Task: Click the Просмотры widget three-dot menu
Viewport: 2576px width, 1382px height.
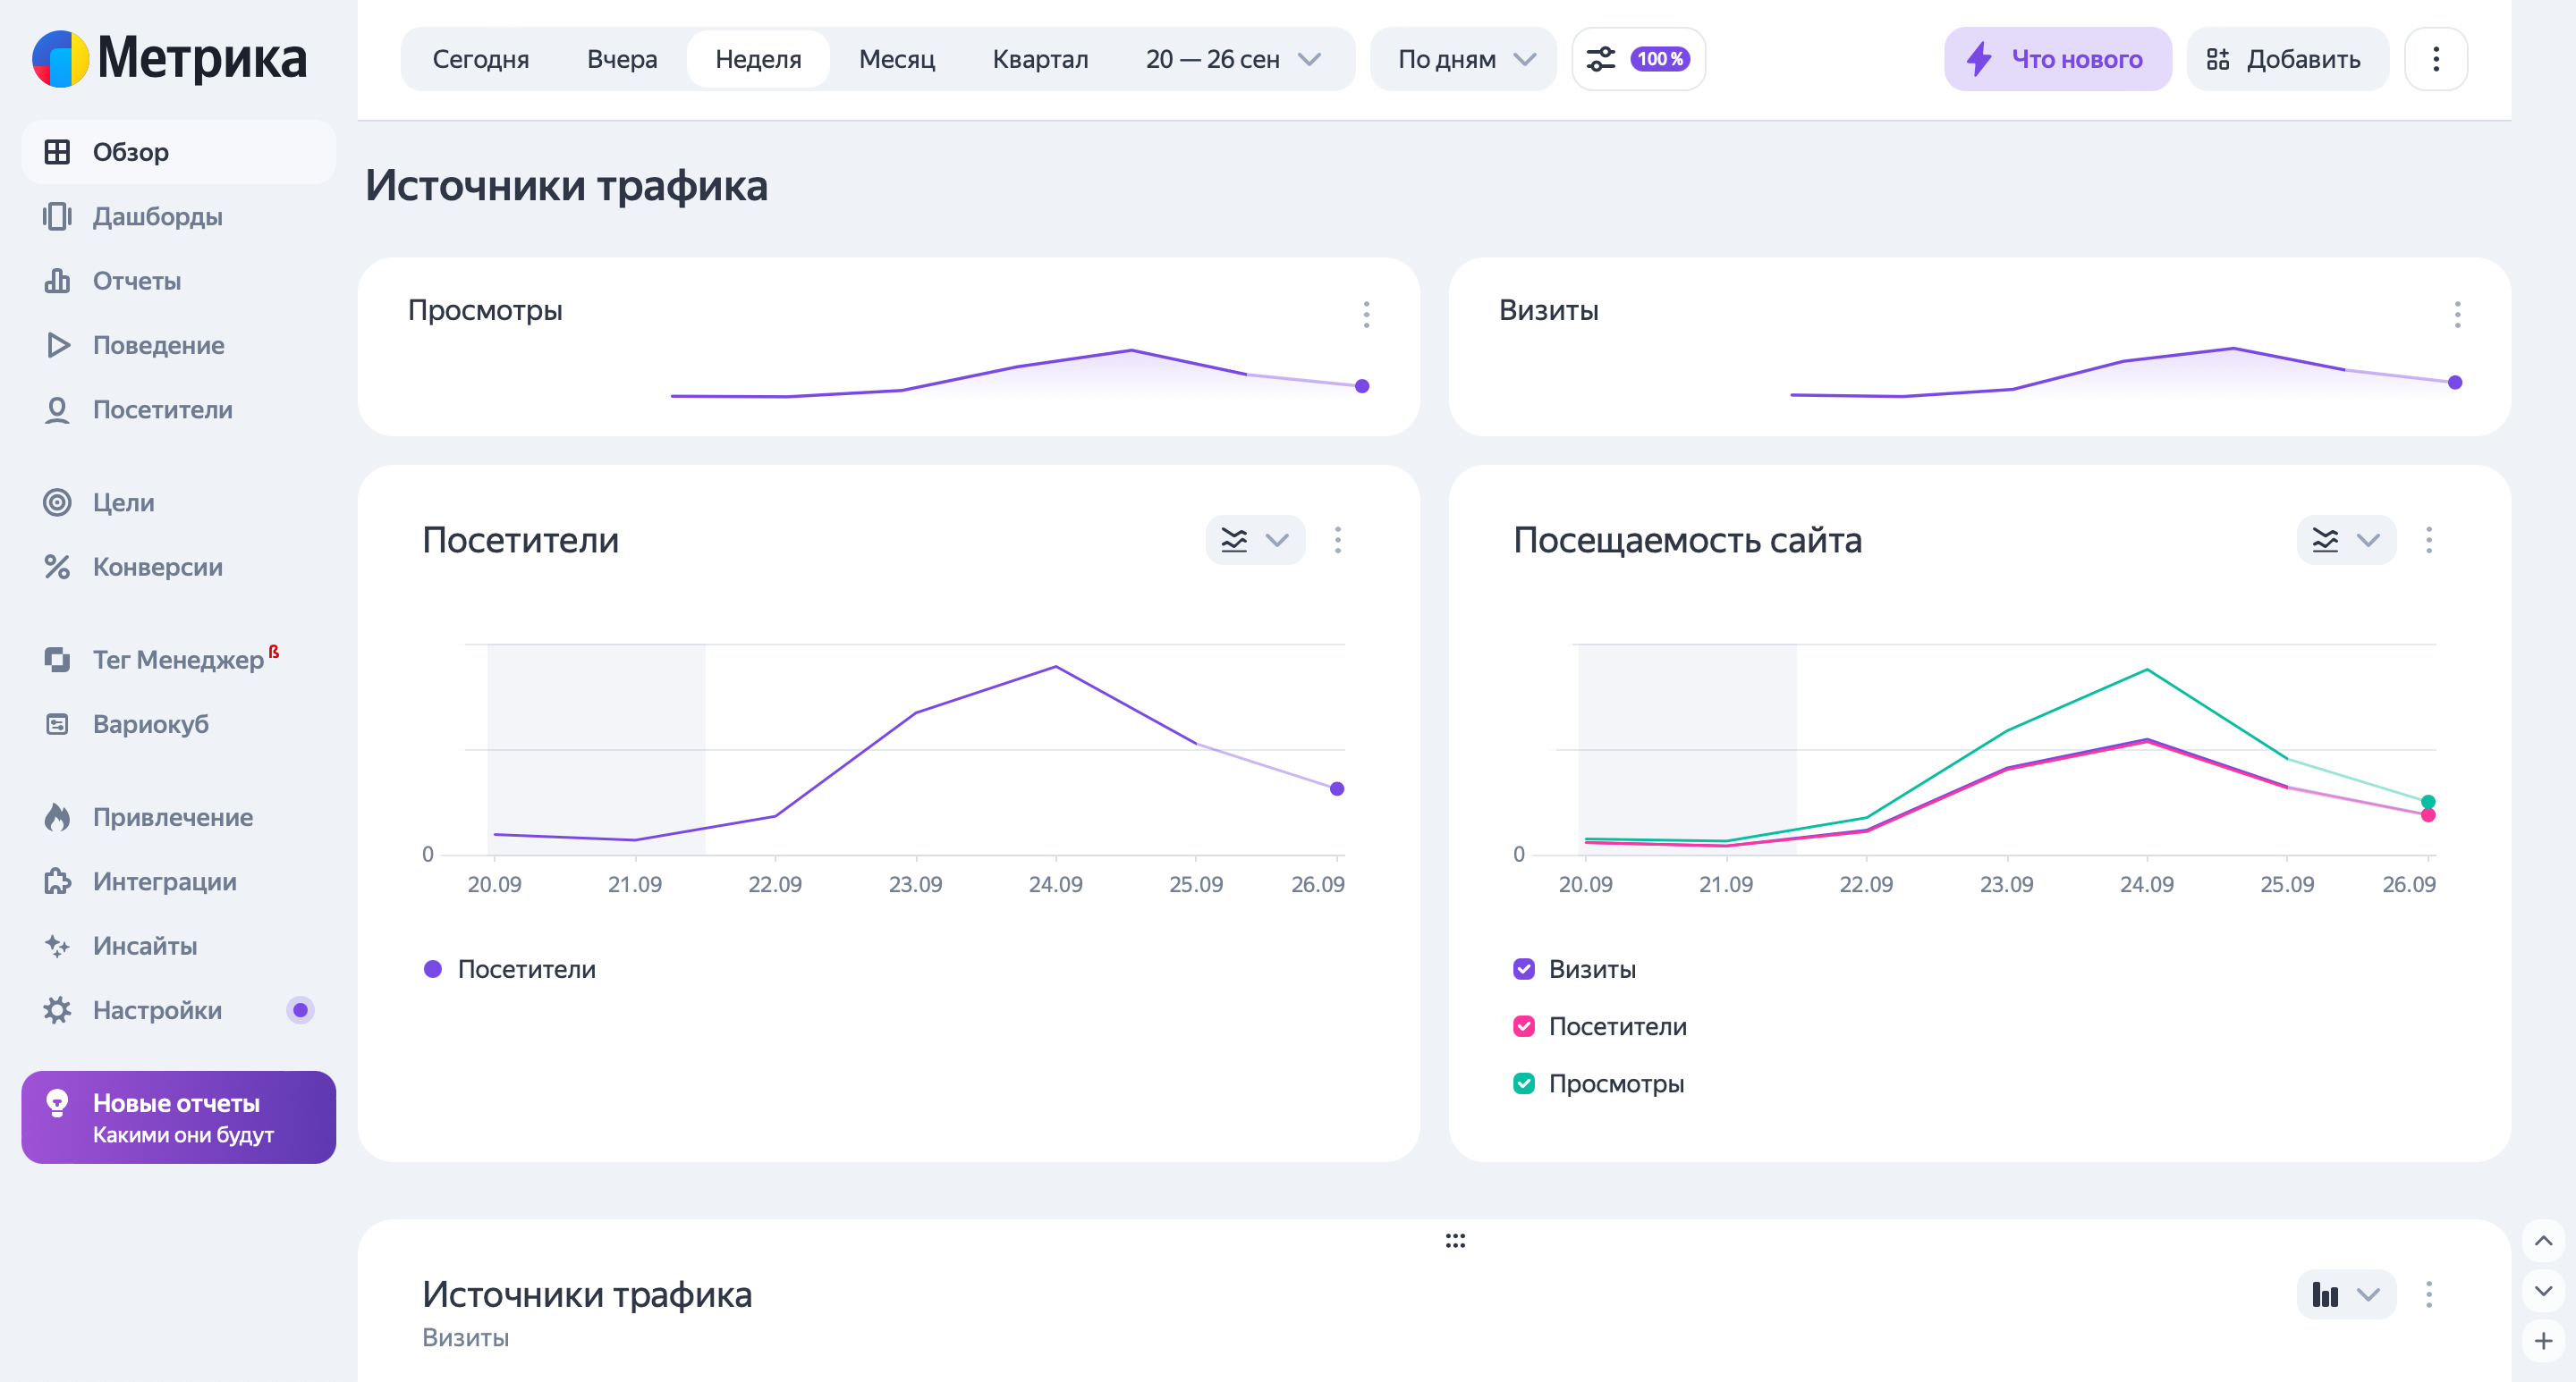Action: coord(1366,314)
